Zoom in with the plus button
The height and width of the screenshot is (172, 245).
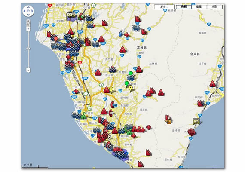coord(28,29)
